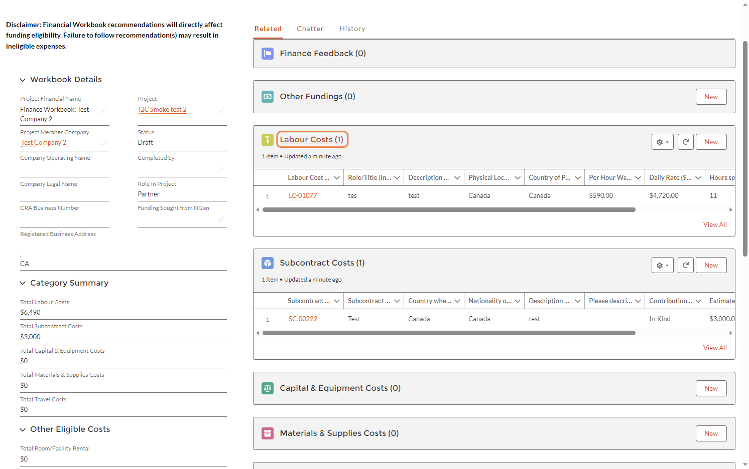Click the Other Fundings icon
749x469 pixels.
(268, 97)
